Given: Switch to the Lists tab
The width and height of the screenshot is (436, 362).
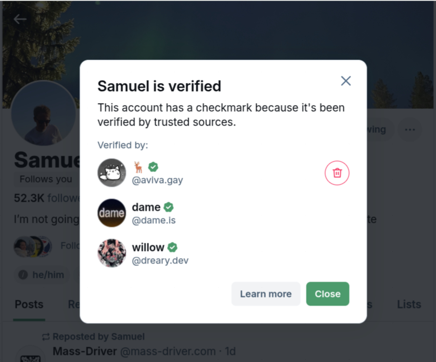Looking at the screenshot, I should click(x=409, y=305).
